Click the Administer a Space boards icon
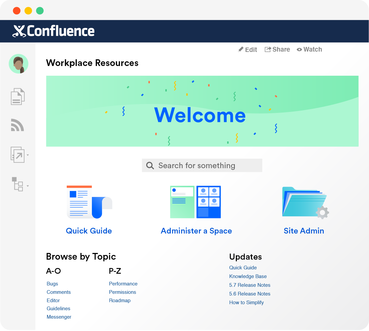This screenshot has height=331, width=369. tap(196, 202)
